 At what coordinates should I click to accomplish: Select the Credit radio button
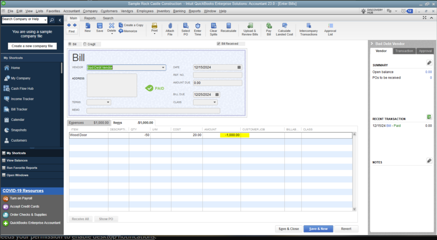click(x=85, y=44)
